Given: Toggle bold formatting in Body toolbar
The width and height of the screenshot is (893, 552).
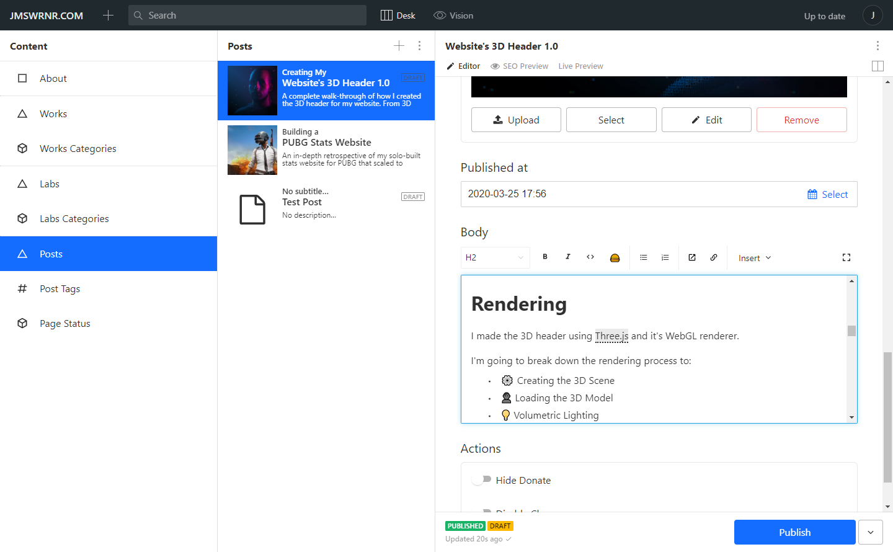Looking at the screenshot, I should [x=545, y=257].
